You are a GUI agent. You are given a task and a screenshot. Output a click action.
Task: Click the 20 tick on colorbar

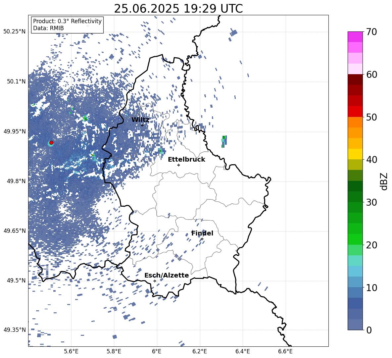tap(371, 245)
